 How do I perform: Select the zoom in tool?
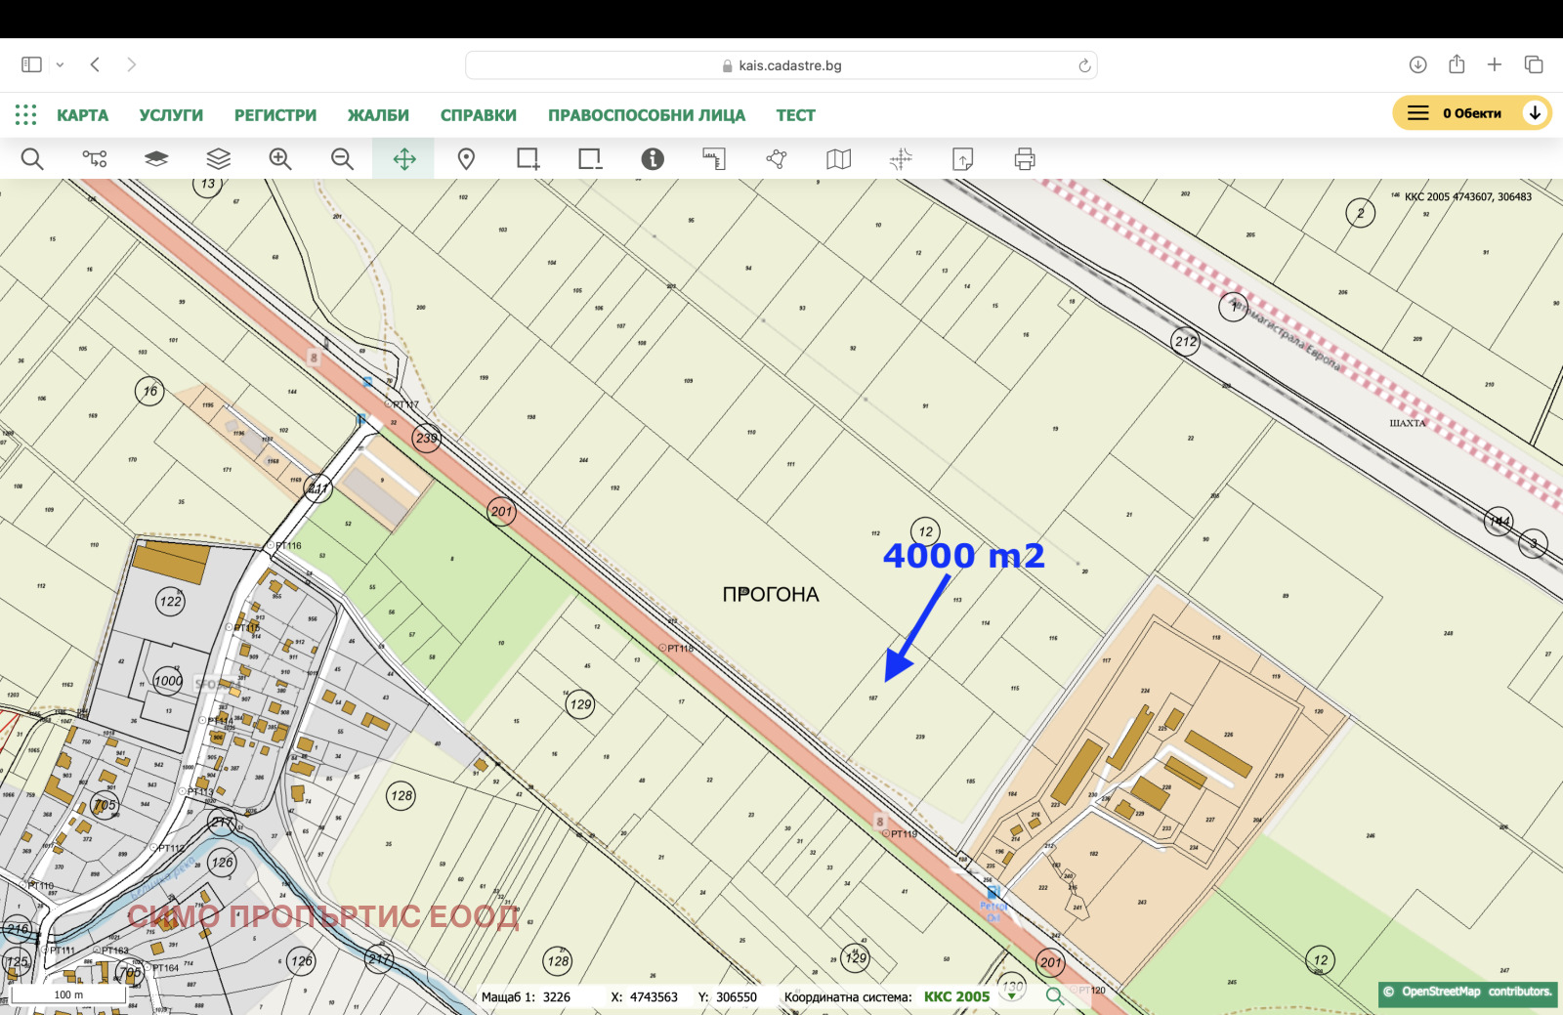coord(280,159)
